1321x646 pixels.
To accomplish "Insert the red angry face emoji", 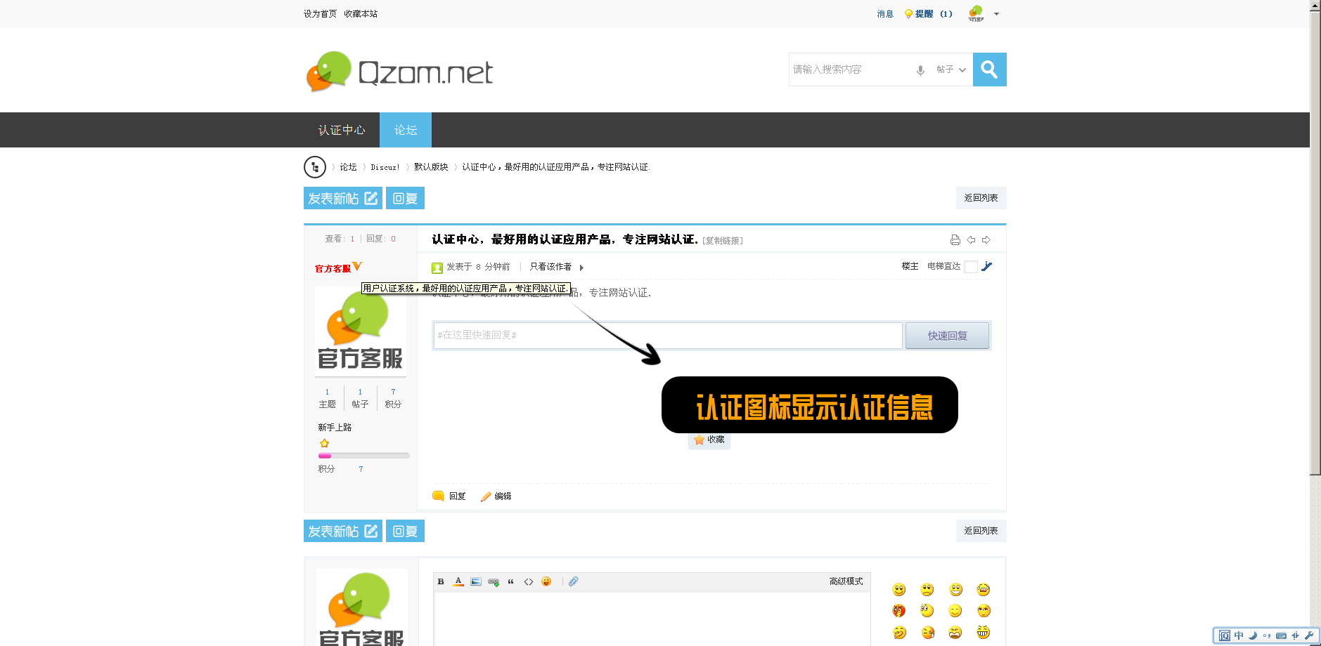I will coord(898,610).
